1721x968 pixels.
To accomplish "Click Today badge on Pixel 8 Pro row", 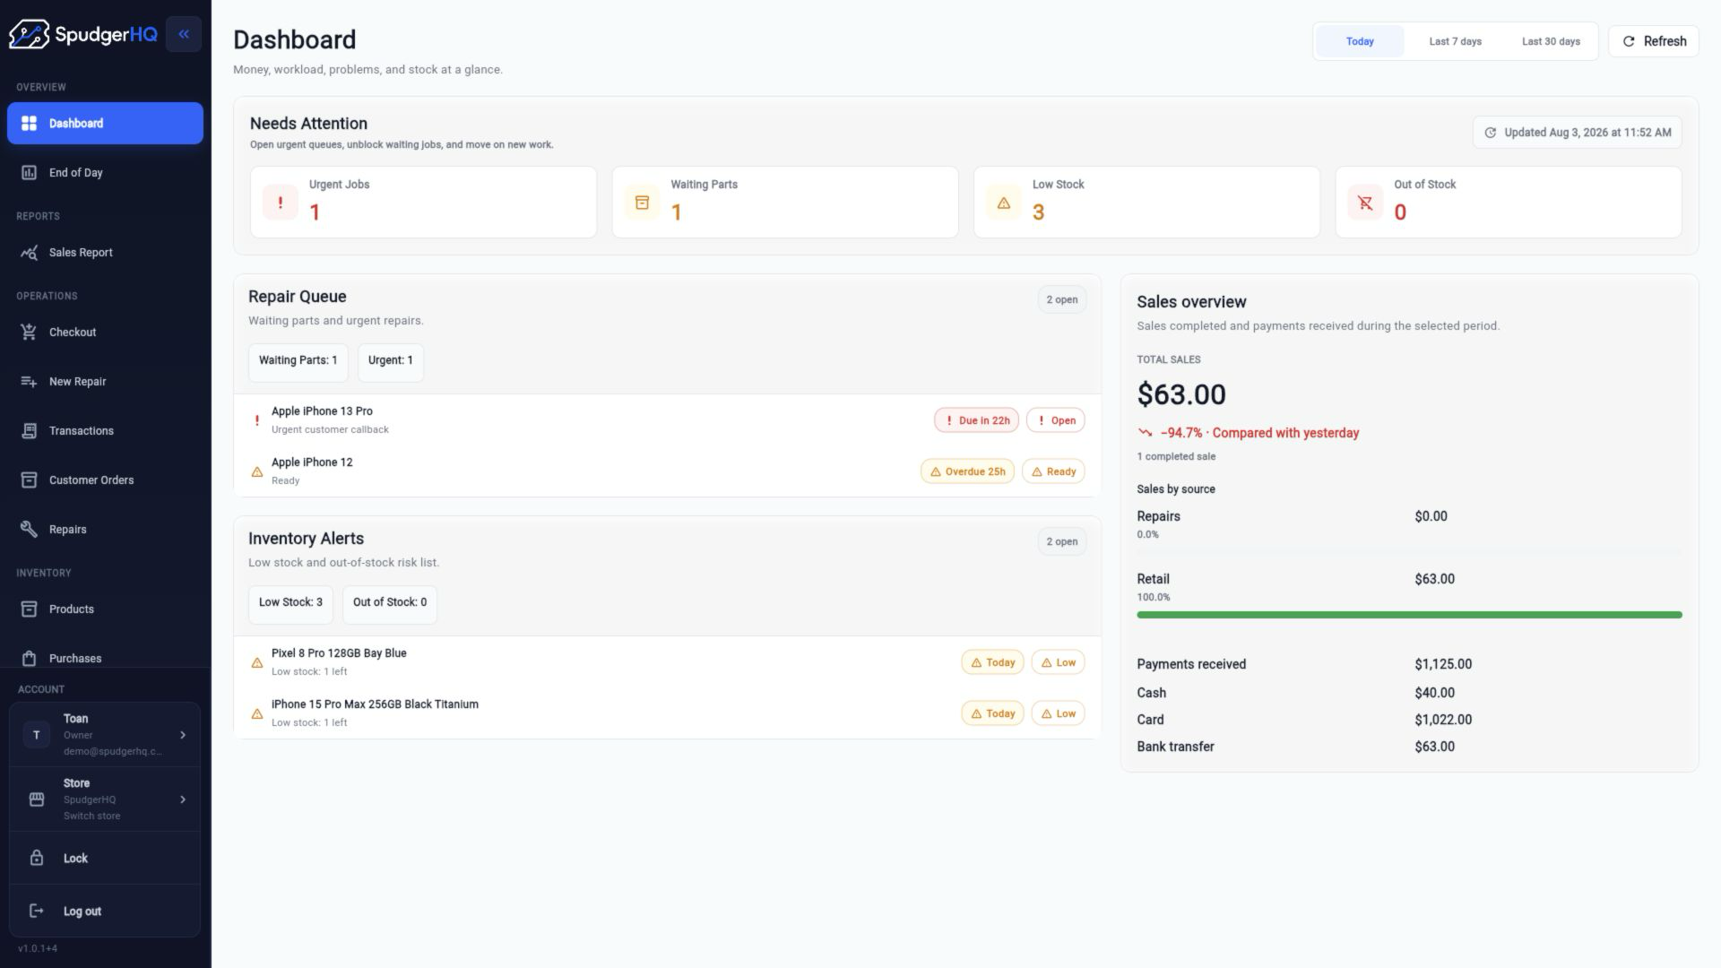I will point(992,662).
